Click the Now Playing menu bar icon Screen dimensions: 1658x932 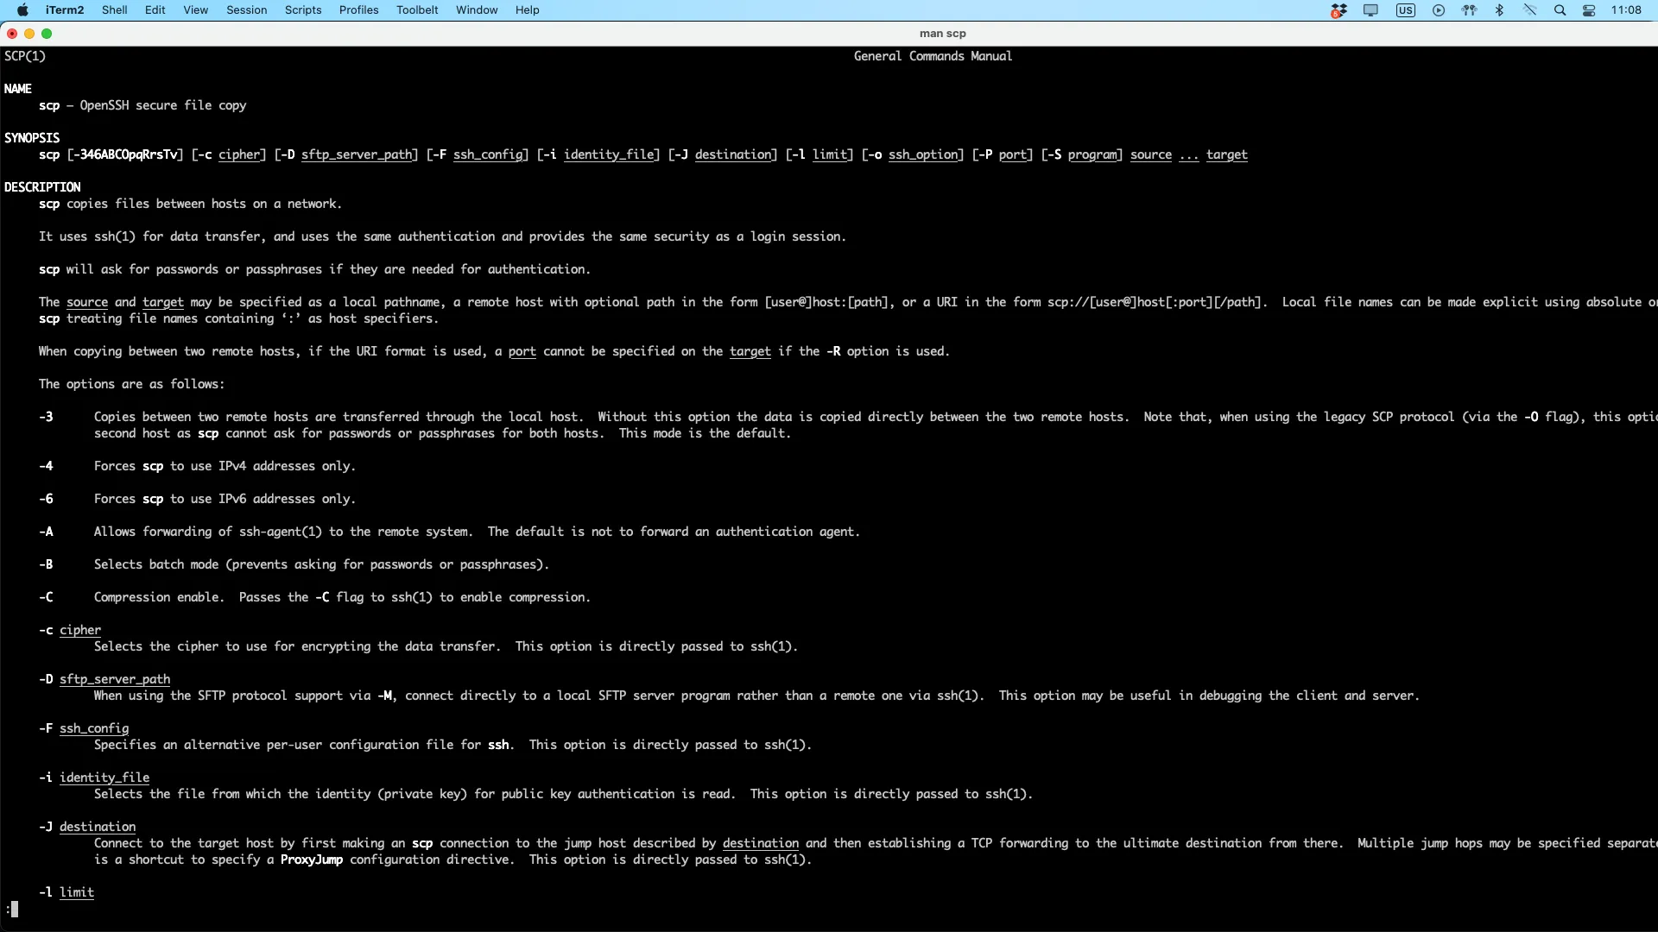tap(1439, 10)
